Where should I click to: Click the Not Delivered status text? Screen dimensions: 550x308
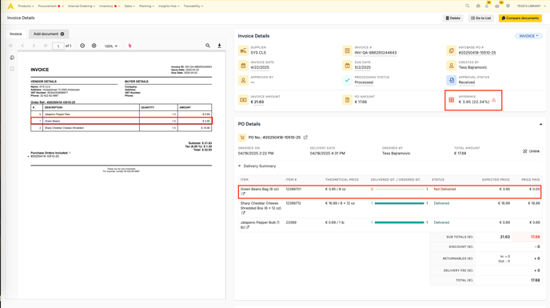tap(444, 190)
